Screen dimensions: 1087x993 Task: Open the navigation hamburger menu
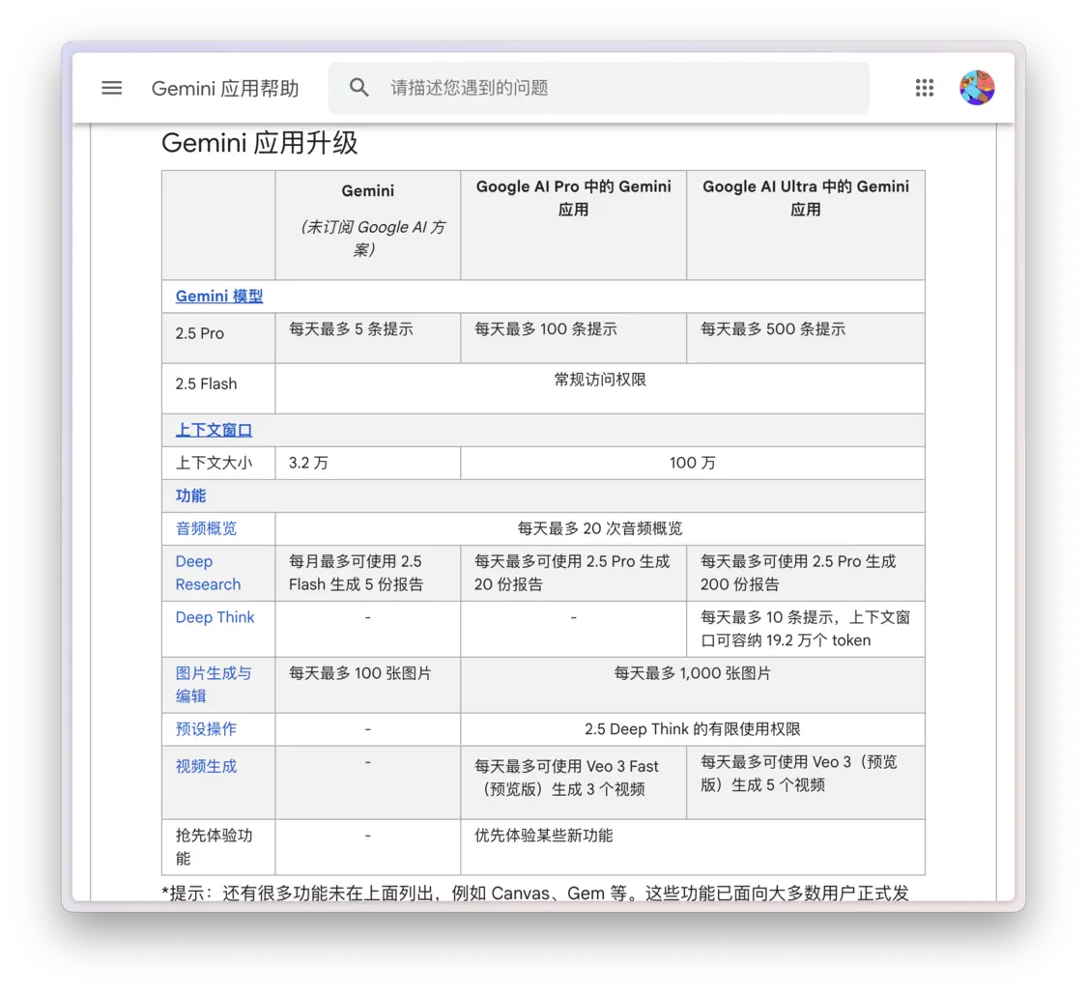[x=111, y=87]
